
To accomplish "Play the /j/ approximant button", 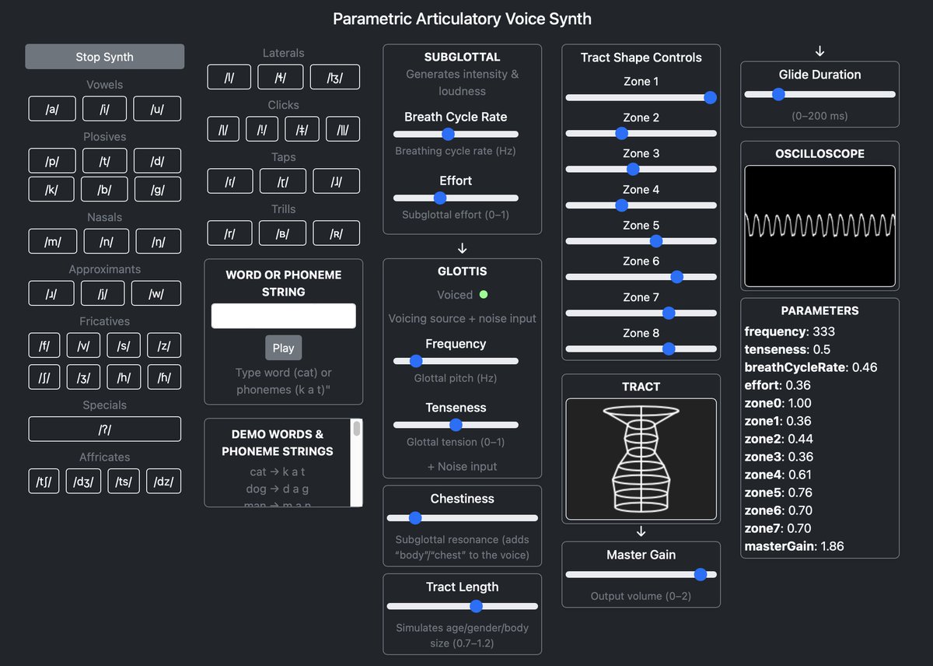I will pos(103,293).
